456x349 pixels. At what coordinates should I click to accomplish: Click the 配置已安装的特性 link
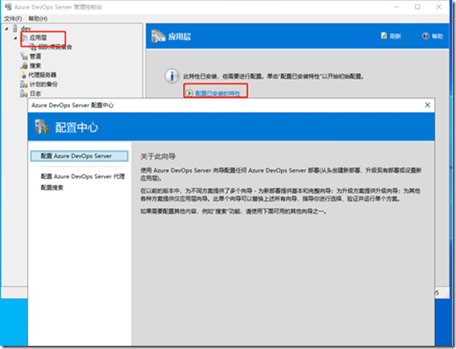(x=218, y=93)
